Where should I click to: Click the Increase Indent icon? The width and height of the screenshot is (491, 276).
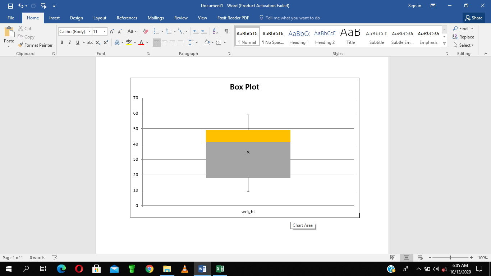[x=204, y=31]
